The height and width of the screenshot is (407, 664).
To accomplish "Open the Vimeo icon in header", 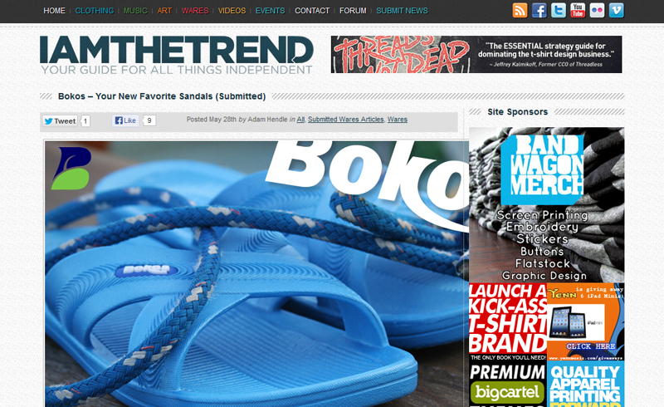I will [x=617, y=10].
